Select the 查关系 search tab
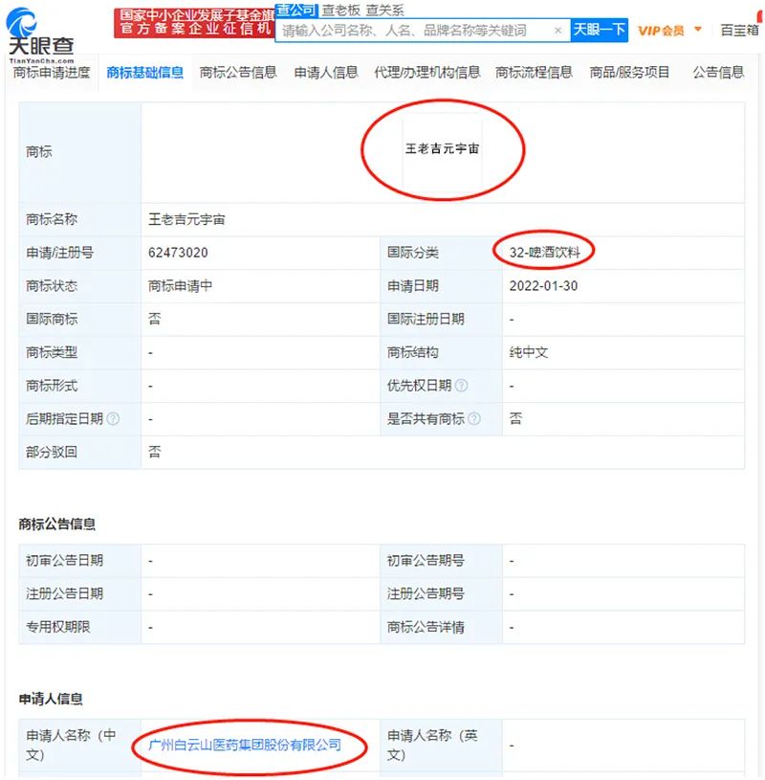Viewport: 765px width, 780px height. tap(384, 10)
